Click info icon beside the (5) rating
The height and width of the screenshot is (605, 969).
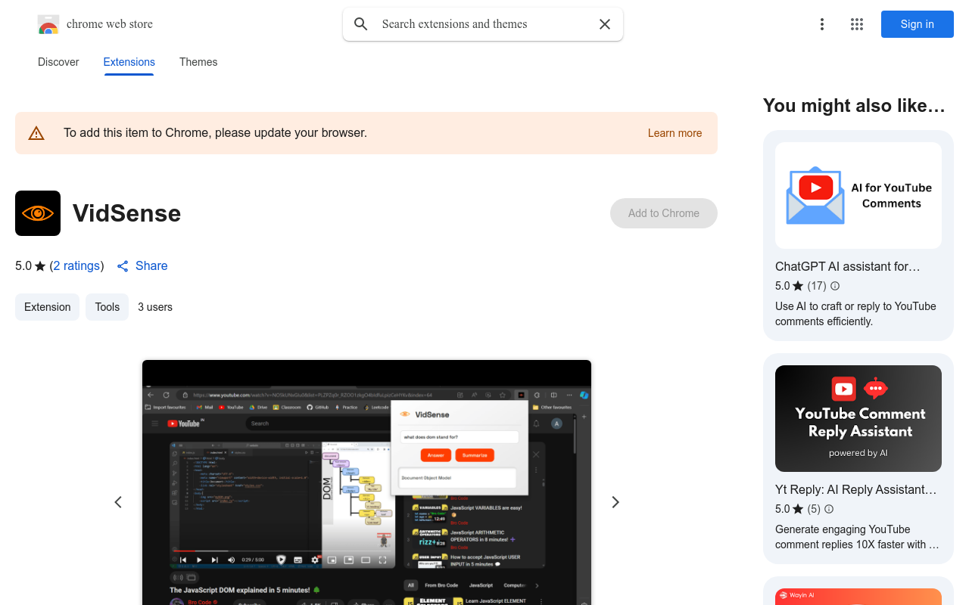pyautogui.click(x=829, y=509)
